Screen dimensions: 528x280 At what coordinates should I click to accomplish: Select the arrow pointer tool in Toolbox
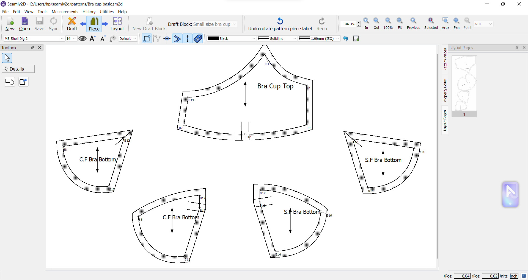tap(7, 58)
